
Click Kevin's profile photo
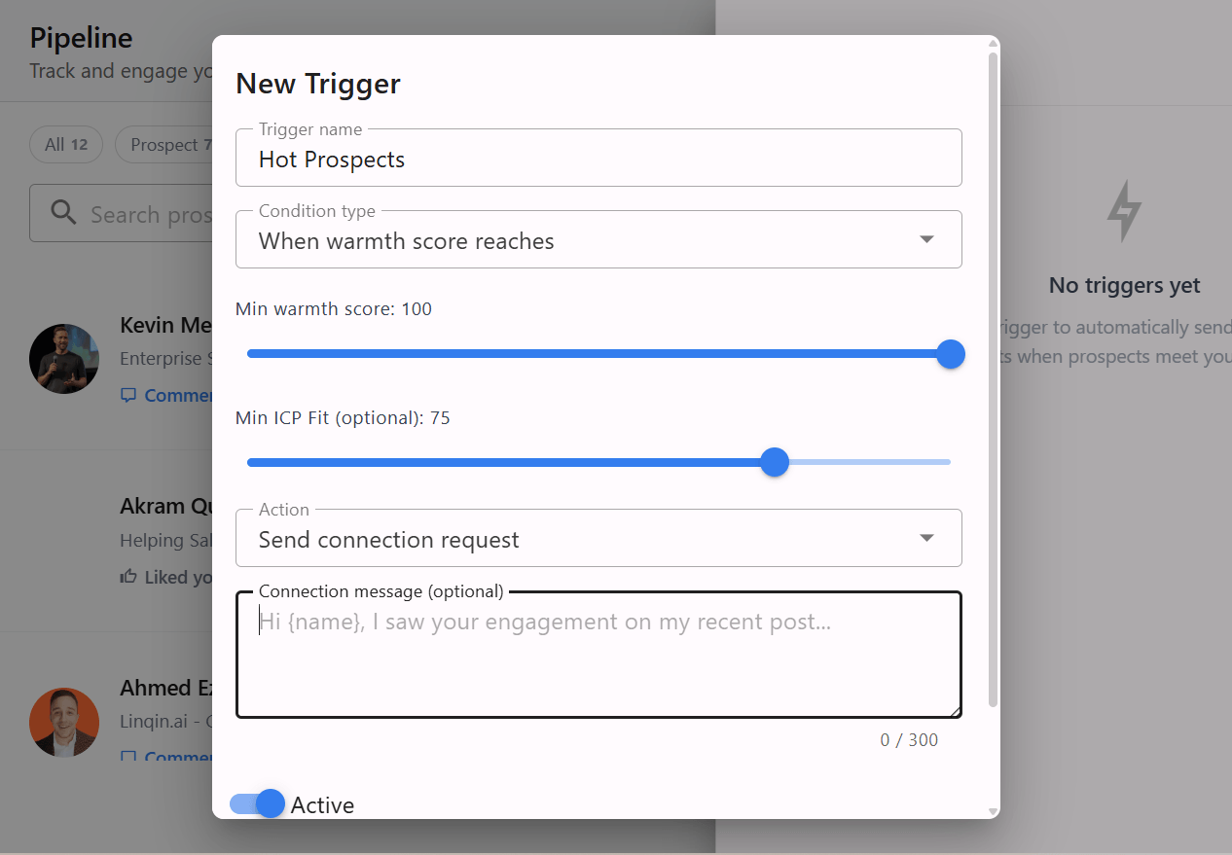tap(64, 359)
